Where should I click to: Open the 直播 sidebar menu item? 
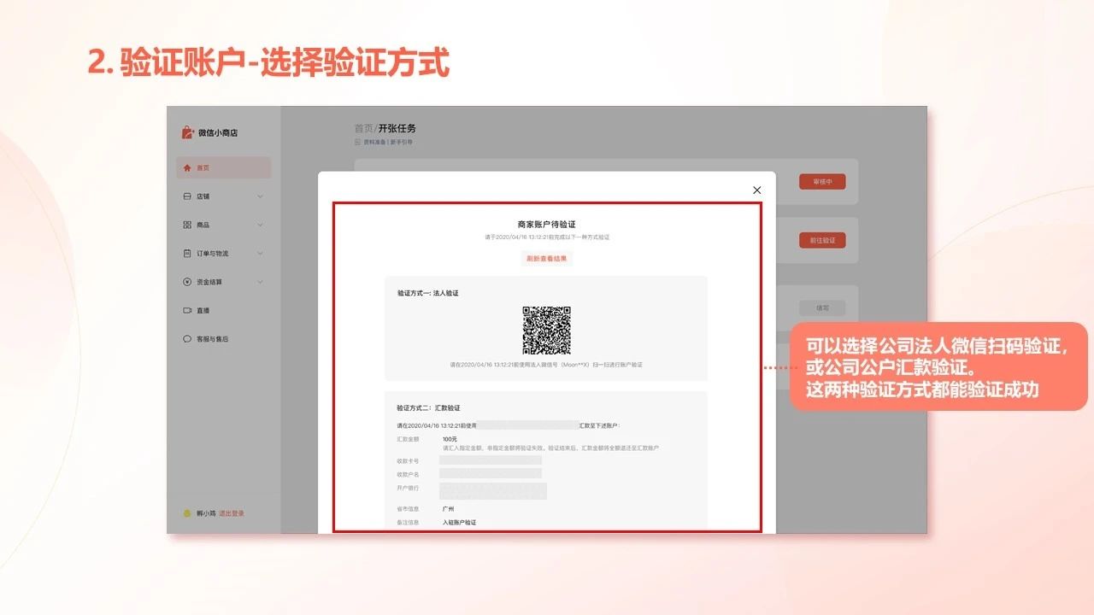click(224, 311)
